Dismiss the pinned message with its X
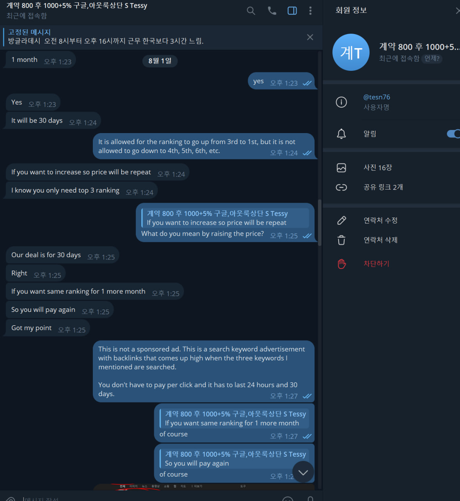Viewport: 460px width, 501px height. 310,37
